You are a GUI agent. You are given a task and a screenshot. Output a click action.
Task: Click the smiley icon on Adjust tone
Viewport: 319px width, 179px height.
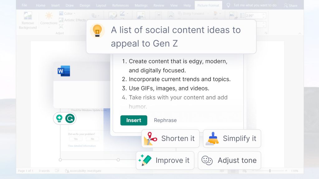pyautogui.click(x=207, y=160)
